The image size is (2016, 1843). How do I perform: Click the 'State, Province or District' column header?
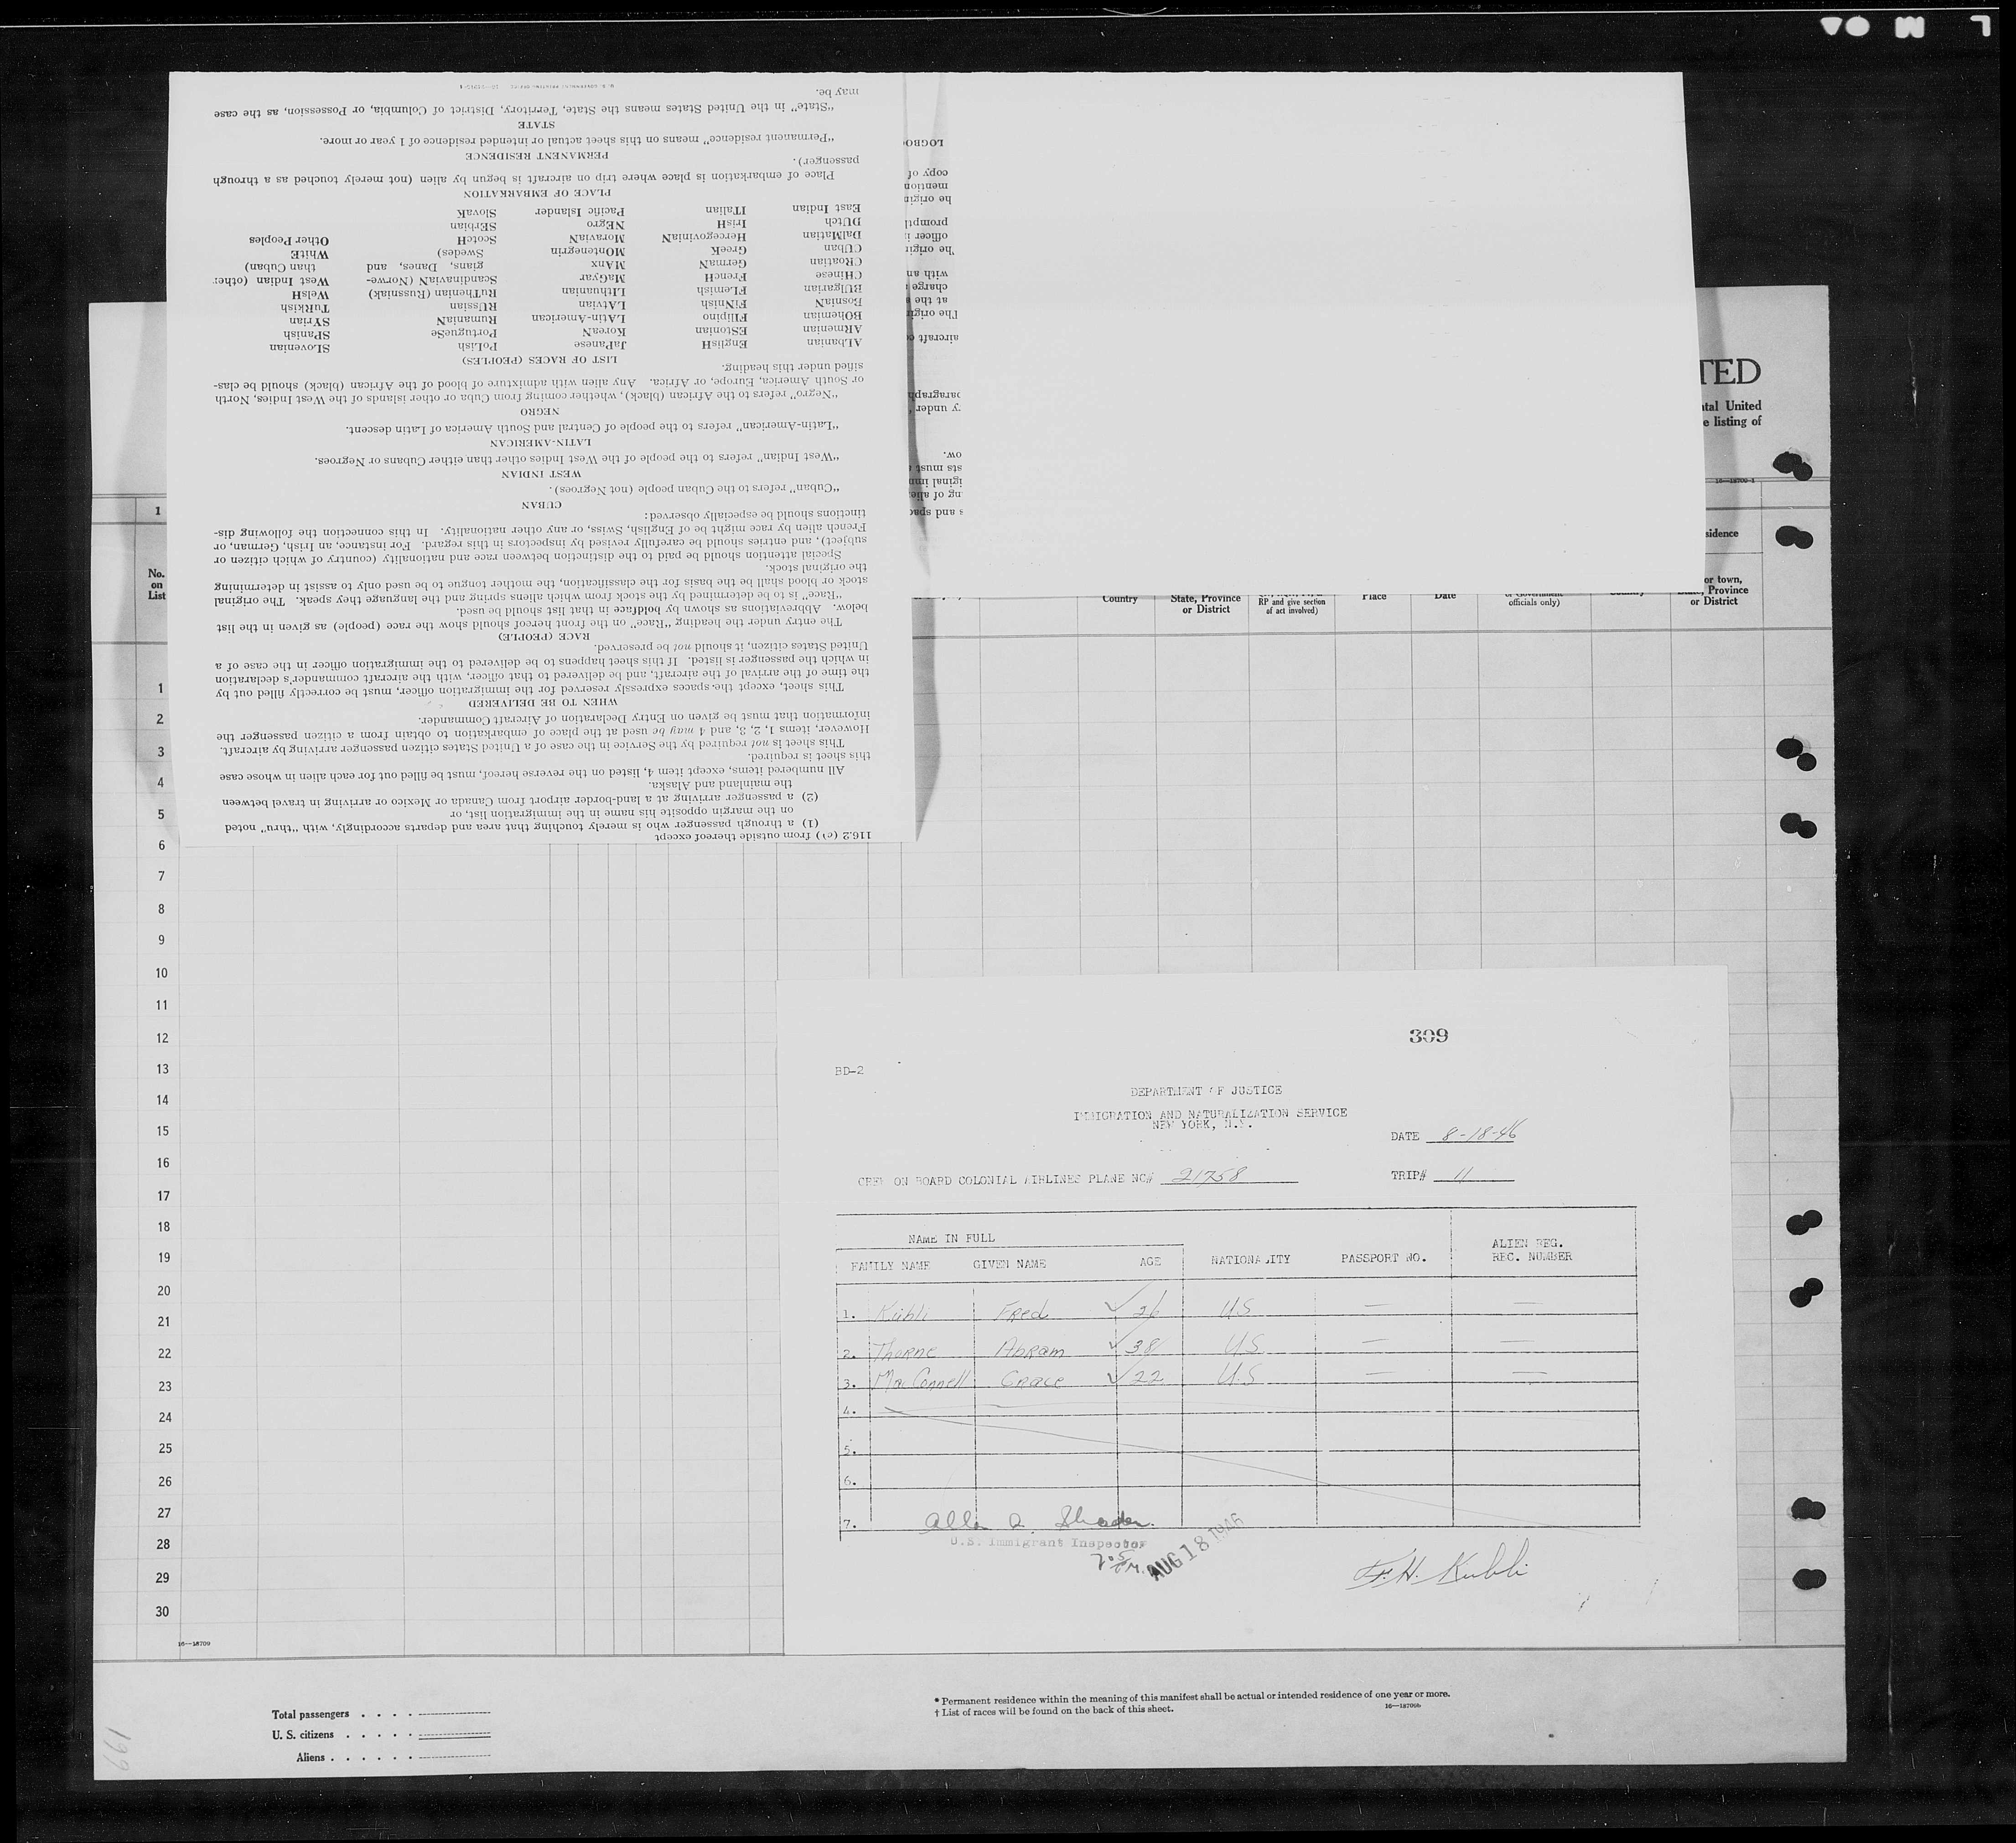point(1205,603)
